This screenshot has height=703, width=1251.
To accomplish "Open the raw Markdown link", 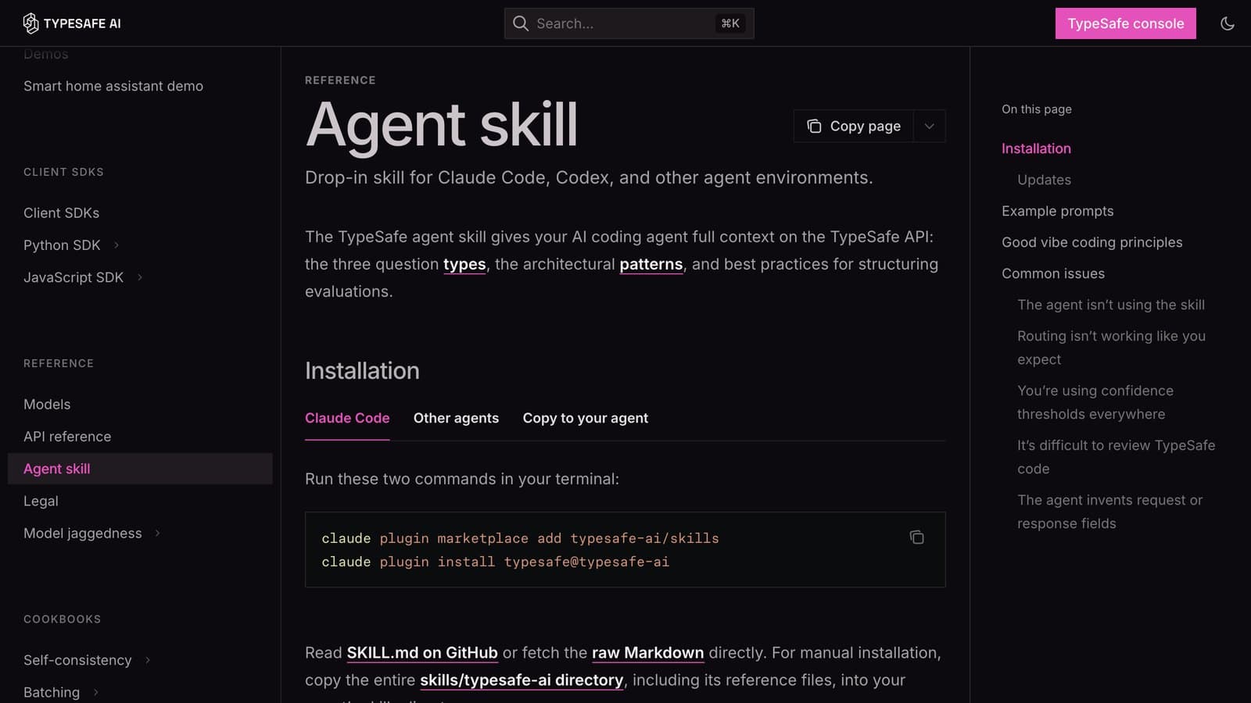I will coord(647,652).
